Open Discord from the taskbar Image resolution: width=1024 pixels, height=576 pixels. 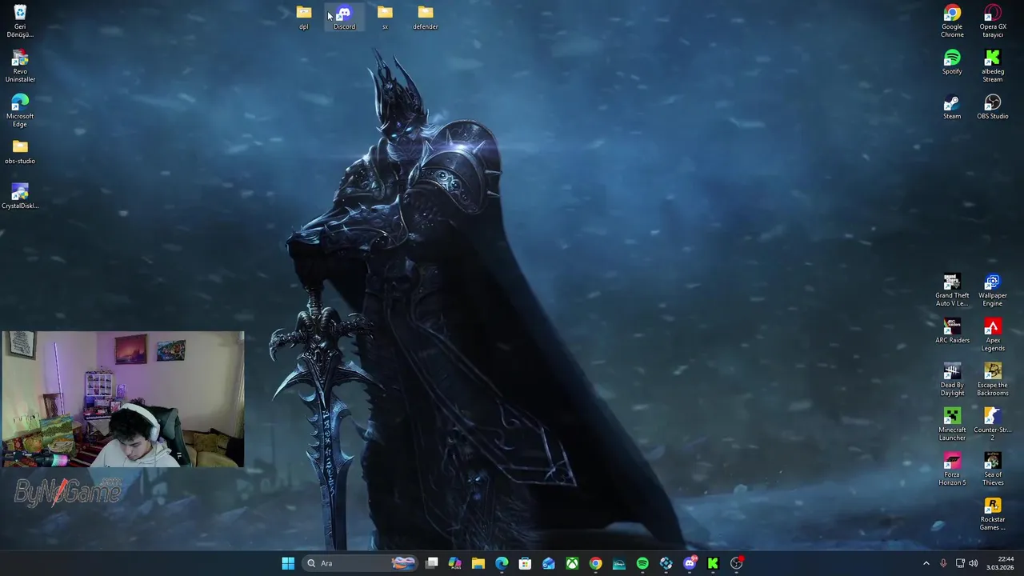[x=690, y=563]
